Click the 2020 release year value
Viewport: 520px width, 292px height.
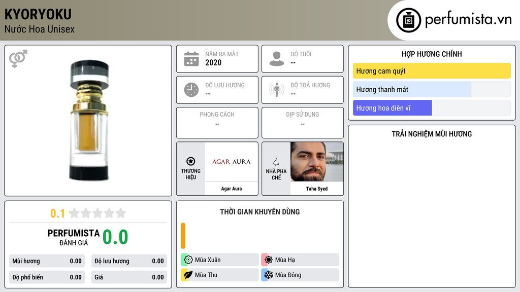[x=213, y=62]
